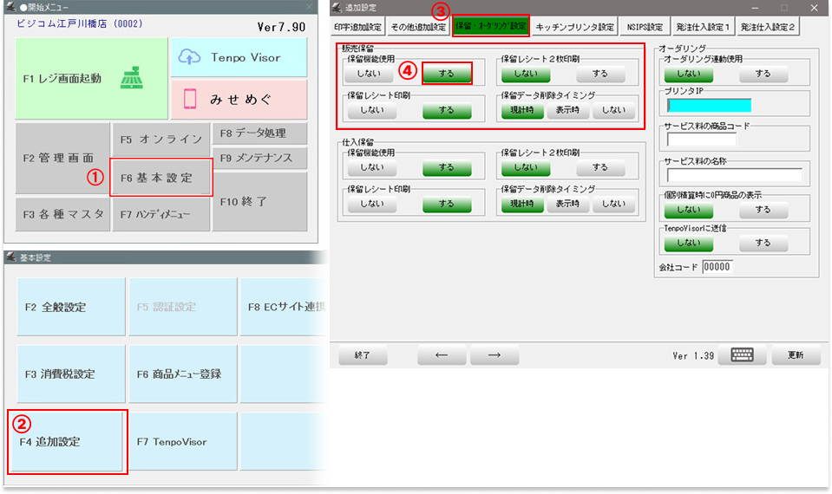Click the cyan プリンタIP input field
Viewport: 832px width, 494px height.
709,106
